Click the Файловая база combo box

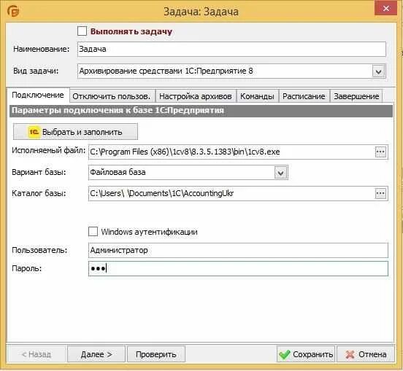click(x=188, y=172)
